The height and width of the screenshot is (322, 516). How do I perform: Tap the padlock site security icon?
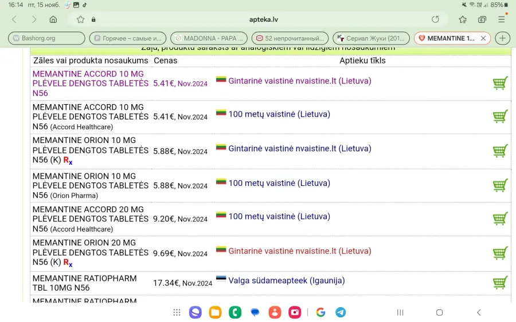[93, 19]
